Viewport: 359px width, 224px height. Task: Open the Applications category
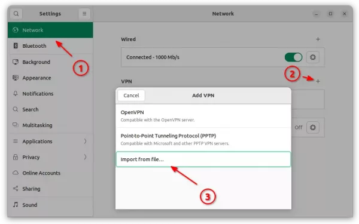click(x=50, y=141)
